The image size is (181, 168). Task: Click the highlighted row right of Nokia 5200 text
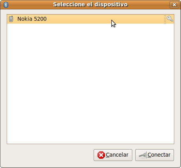point(105,19)
